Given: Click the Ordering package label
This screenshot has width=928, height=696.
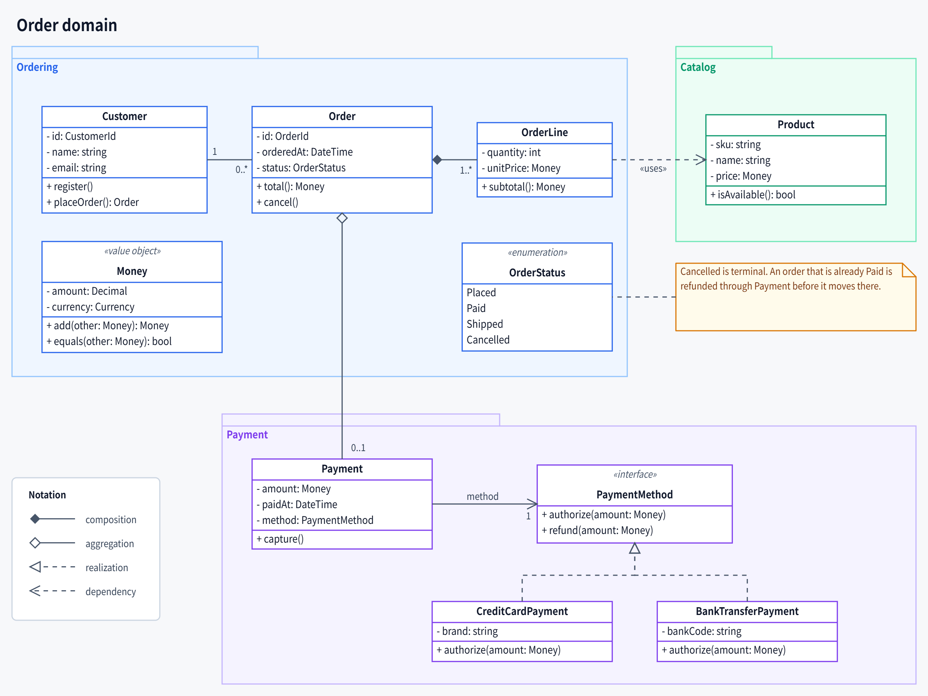Looking at the screenshot, I should (x=38, y=67).
